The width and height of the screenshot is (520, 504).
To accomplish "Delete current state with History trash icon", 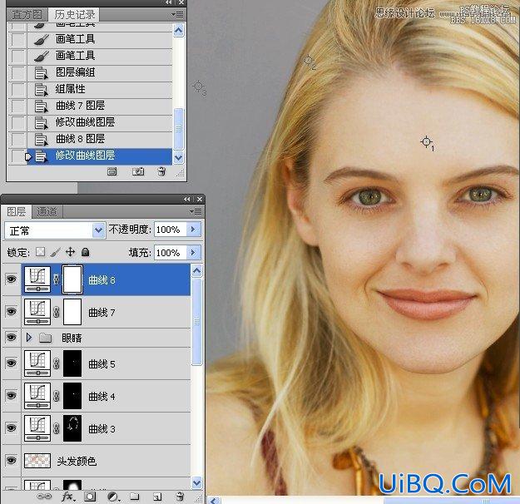I will [161, 171].
